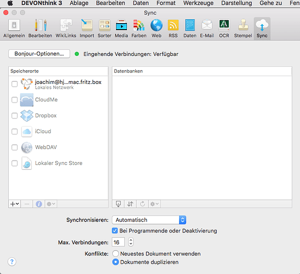Open the Werkzeuge menu
This screenshot has width=300, height=274.
(198, 3)
